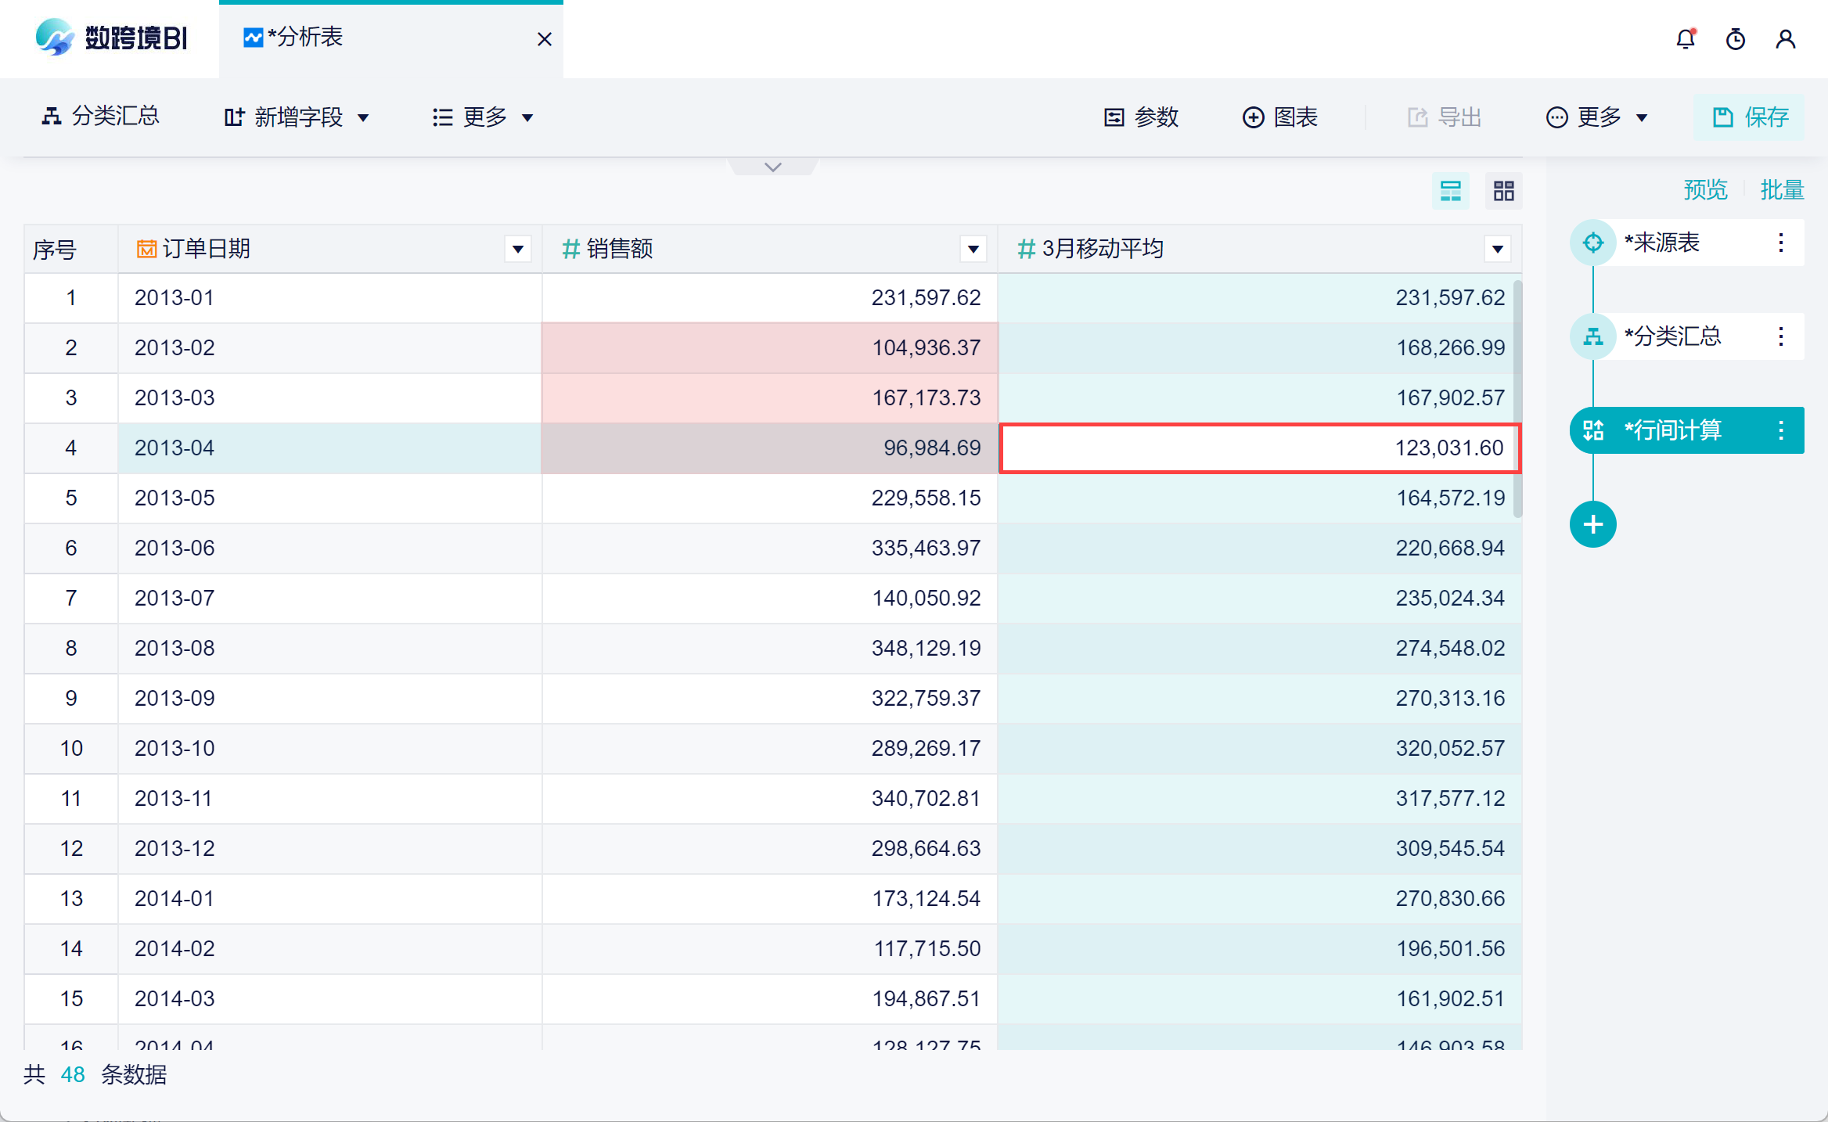The width and height of the screenshot is (1828, 1122).
Task: Switch to table list view mode
Action: 1450,191
